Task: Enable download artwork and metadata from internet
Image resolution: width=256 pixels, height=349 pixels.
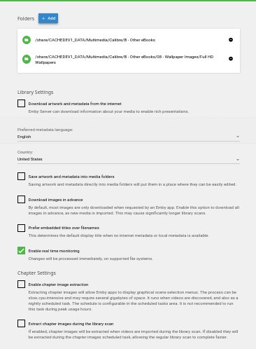Action: (21, 104)
